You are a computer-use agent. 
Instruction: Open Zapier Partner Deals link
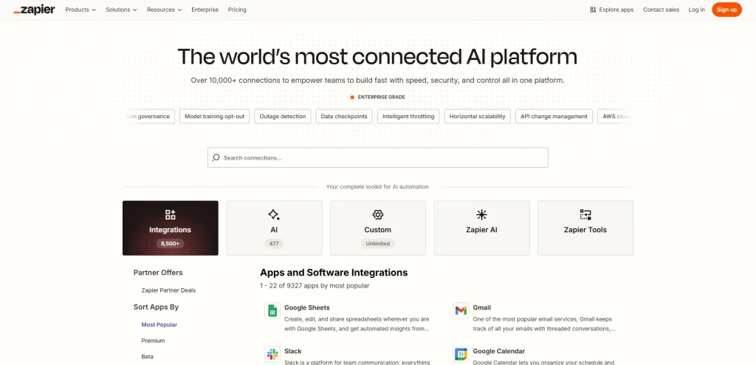click(x=168, y=290)
